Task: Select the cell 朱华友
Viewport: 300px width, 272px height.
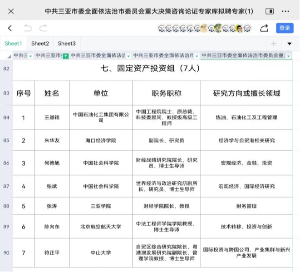Action: [52, 140]
